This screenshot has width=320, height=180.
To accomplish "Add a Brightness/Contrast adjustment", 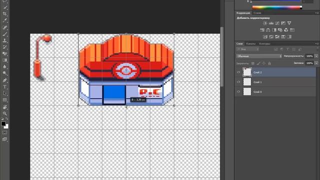I will click(265, 23).
